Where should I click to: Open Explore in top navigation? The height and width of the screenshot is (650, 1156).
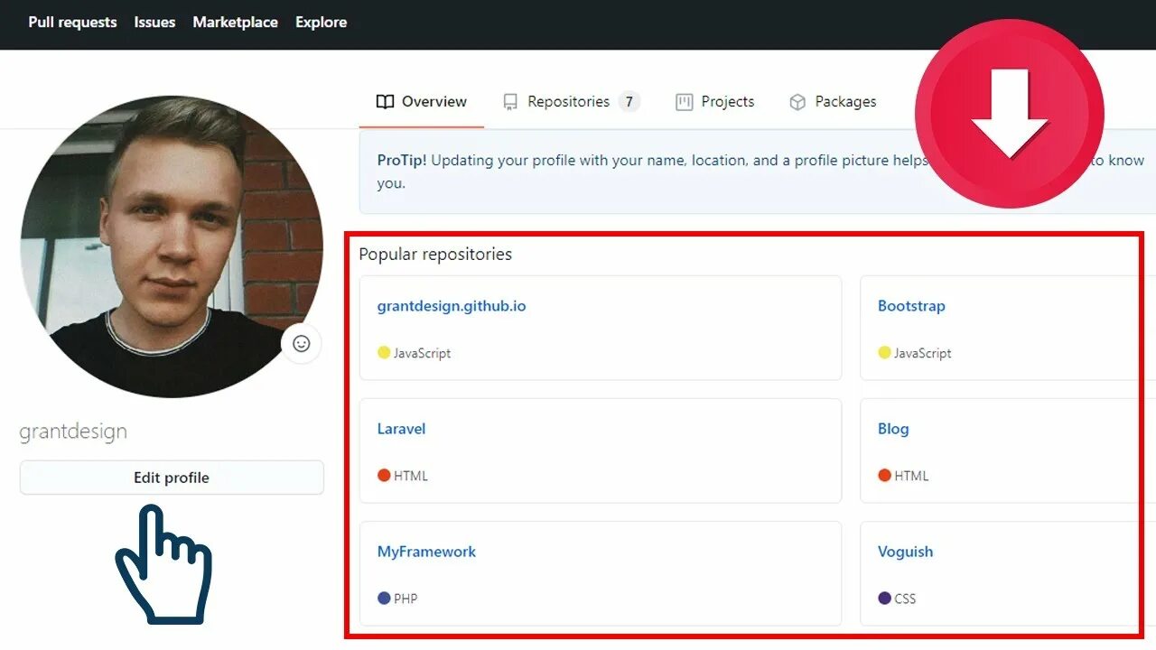coord(321,22)
